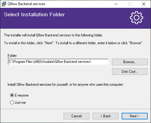
Task: Show the Disk Cost... dialog
Action: coord(130,72)
